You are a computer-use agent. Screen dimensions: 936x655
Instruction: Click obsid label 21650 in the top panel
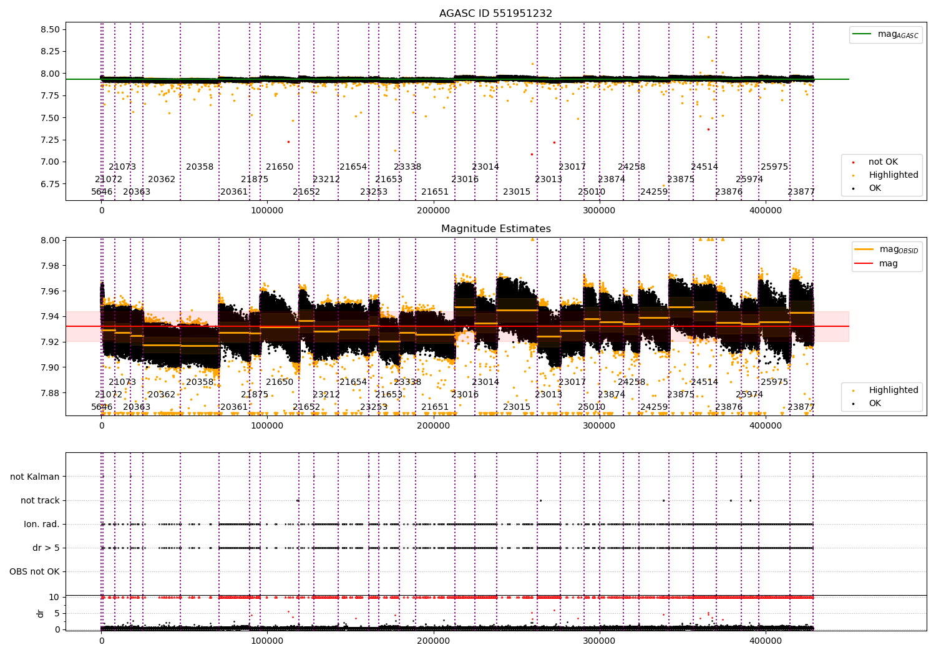280,167
